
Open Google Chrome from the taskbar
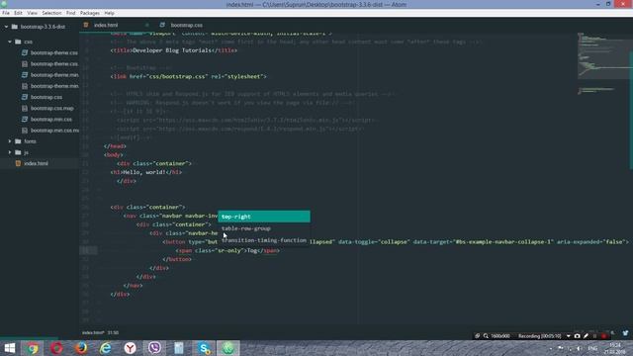[x=33, y=348]
